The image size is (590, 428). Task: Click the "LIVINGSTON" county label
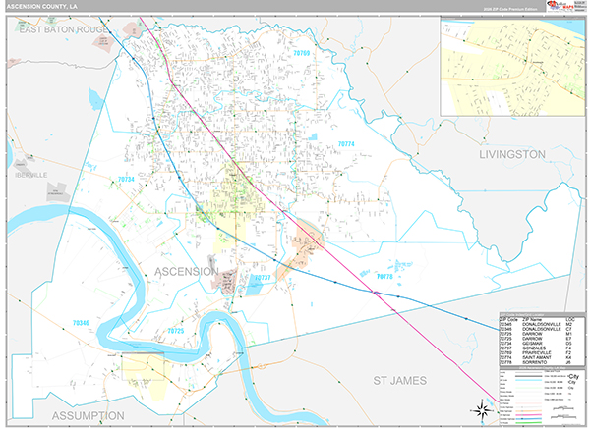pos(511,154)
